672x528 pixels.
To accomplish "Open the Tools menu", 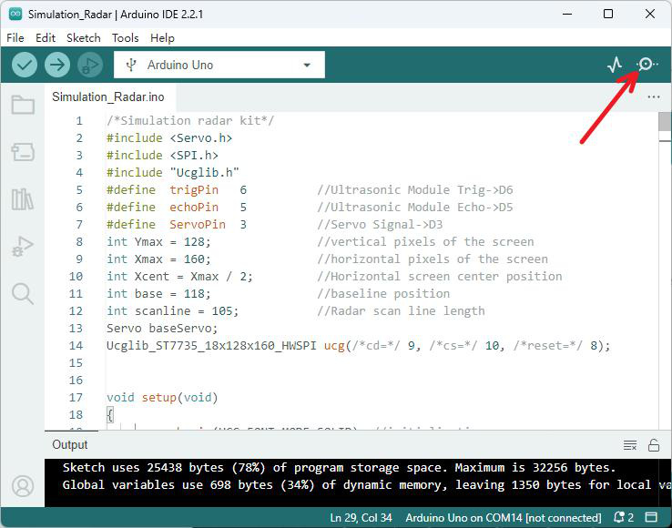I will point(125,38).
